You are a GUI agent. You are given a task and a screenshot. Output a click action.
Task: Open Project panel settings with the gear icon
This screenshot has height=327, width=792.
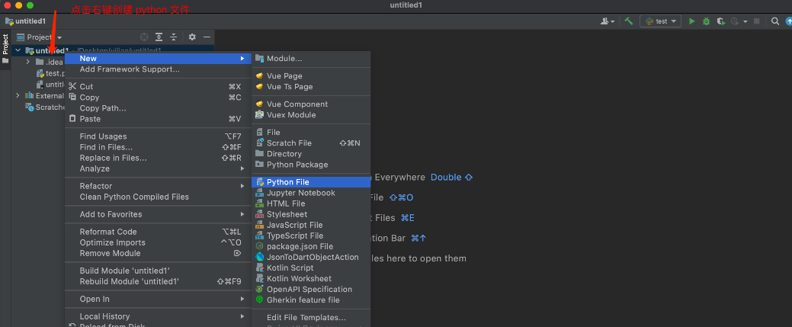point(192,37)
